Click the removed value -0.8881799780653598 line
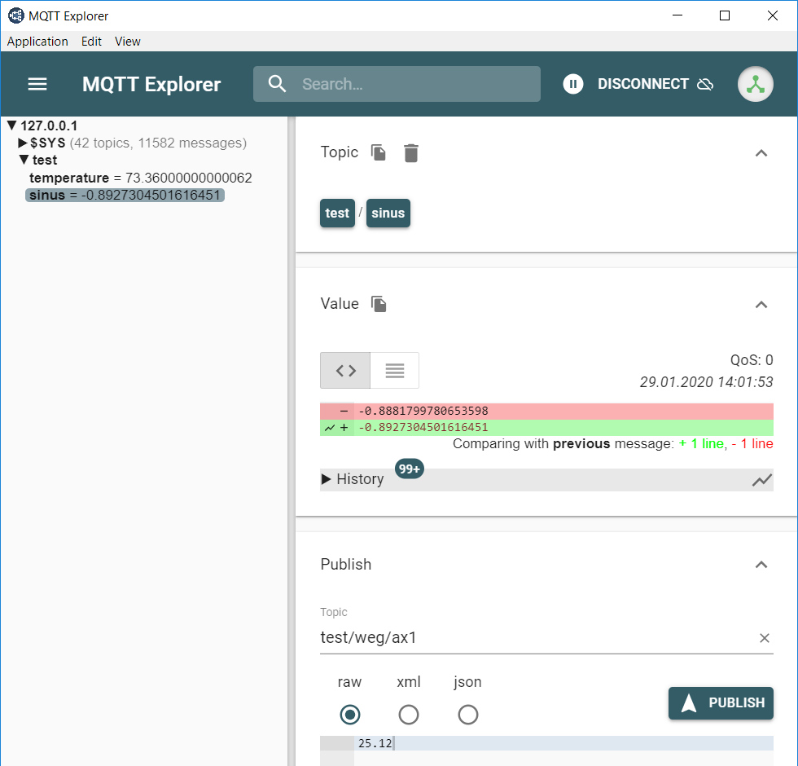The height and width of the screenshot is (766, 798). 546,411
